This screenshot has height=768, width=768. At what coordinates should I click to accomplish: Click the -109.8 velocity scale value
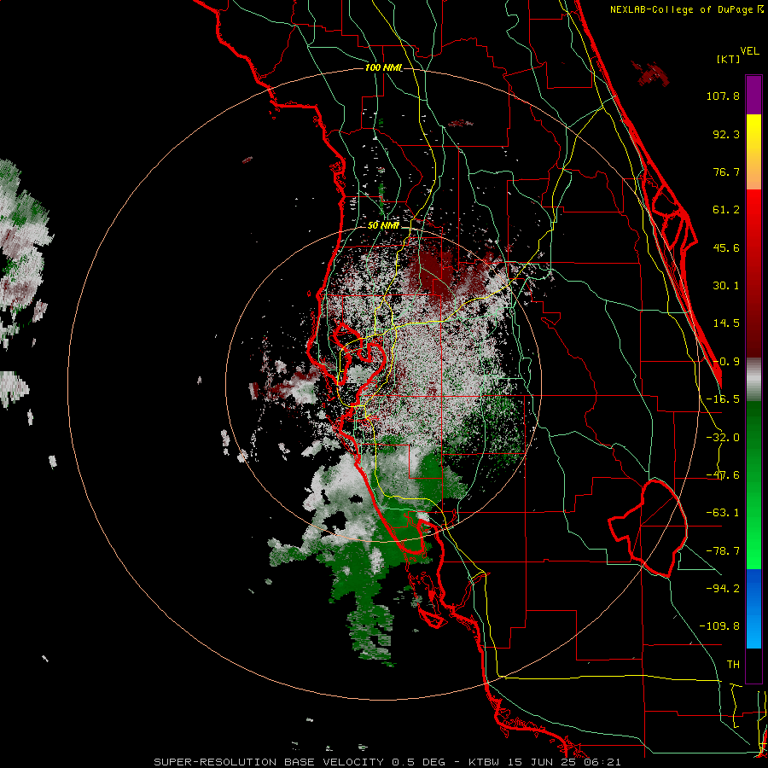pos(719,626)
